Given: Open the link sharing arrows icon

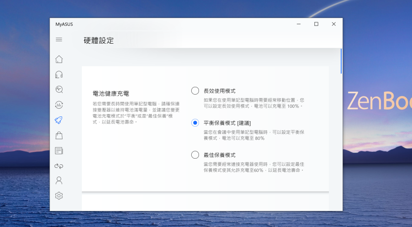Looking at the screenshot, I should [x=59, y=166].
